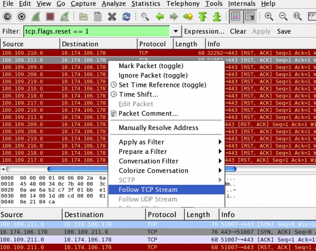Screen dimensions: 316x251
Task: Zoom out of packet list text
Action: 283,16
